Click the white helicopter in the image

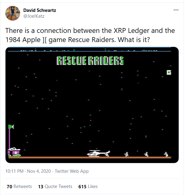[99, 153]
